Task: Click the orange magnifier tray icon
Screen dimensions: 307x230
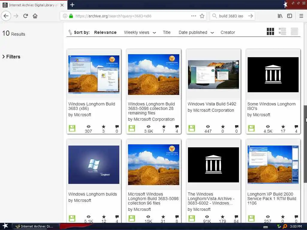Action: tap(285, 226)
